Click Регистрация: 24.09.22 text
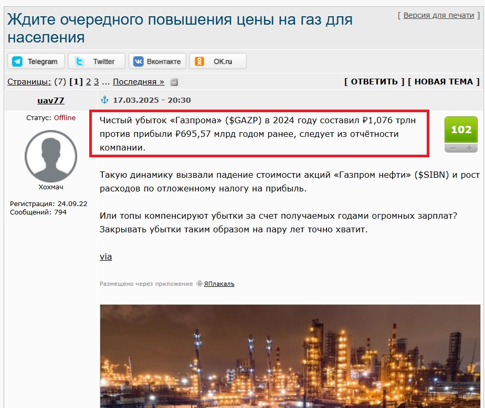 click(49, 203)
